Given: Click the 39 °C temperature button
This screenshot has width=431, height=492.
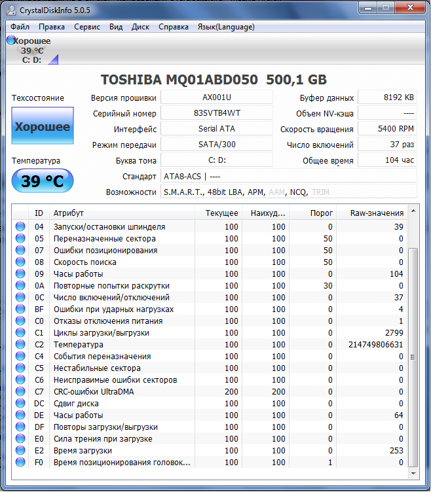Looking at the screenshot, I should pos(43,181).
